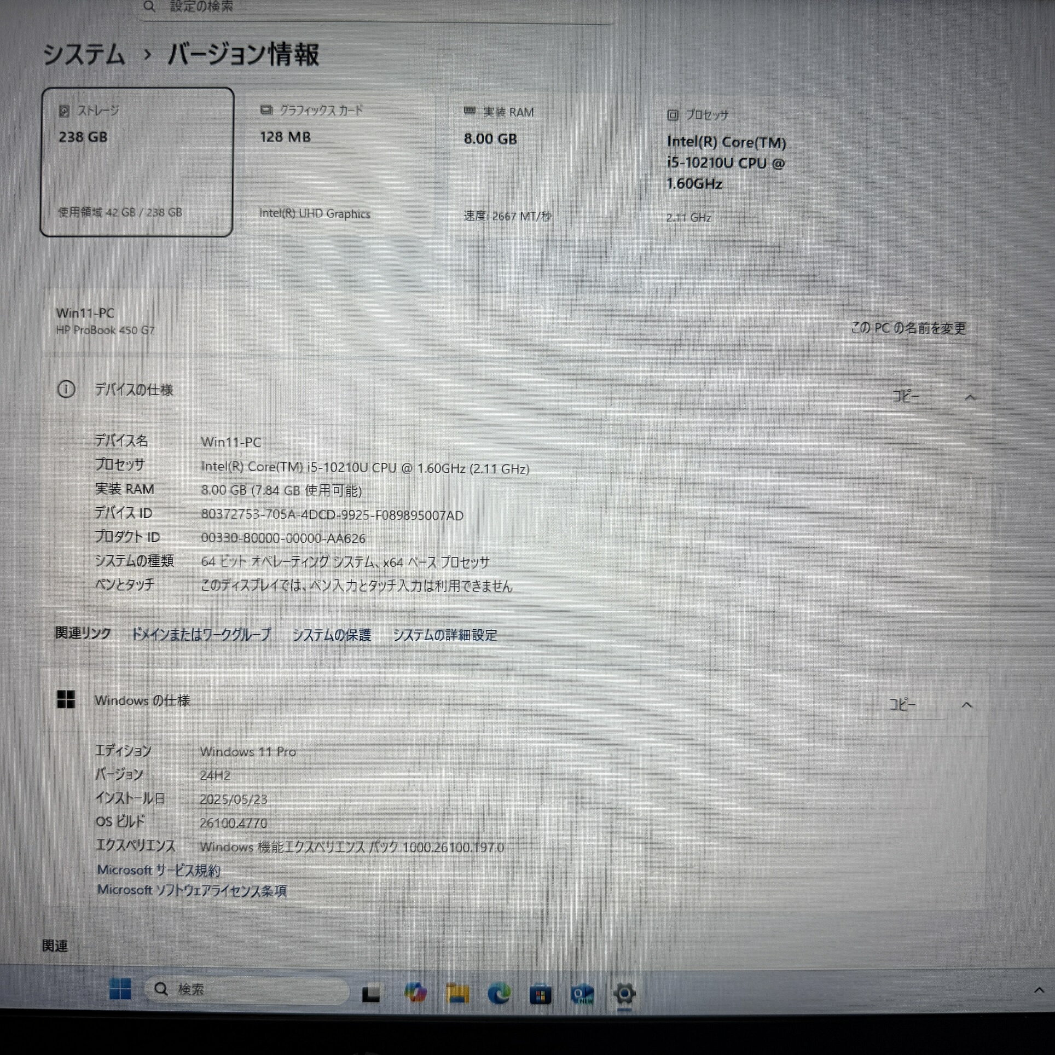This screenshot has width=1055, height=1055.
Task: Copy the Windows specifications
Action: tap(902, 705)
